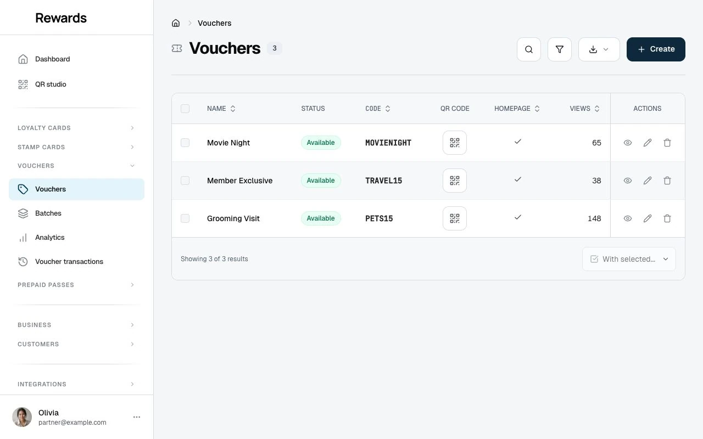The width and height of the screenshot is (703, 439).
Task: Expand the Customers section
Action: [76, 344]
